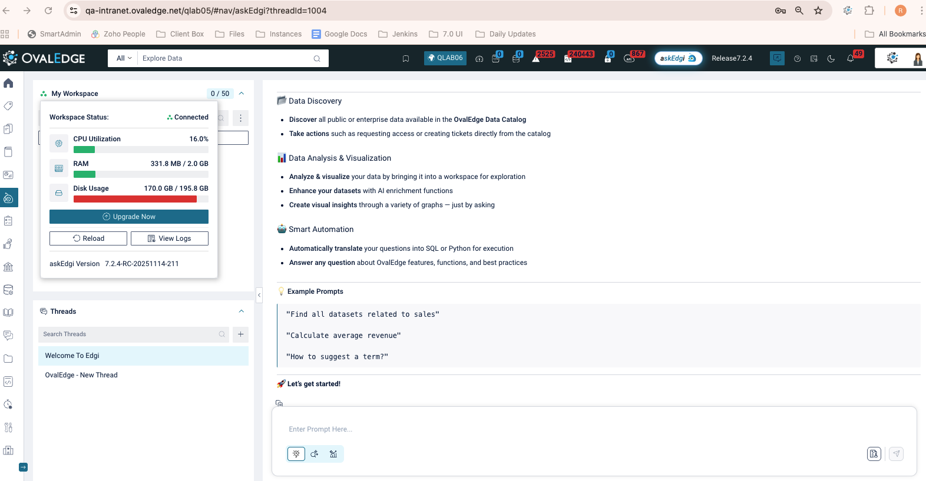Select the AI search mode in prompt box
Image resolution: width=926 pixels, height=481 pixels.
315,454
